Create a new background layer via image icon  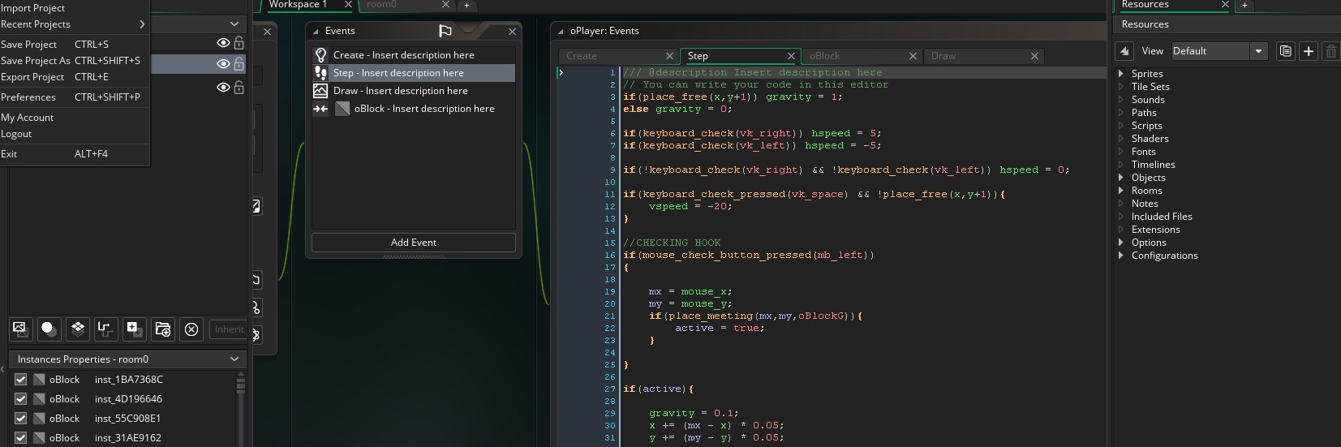click(20, 329)
